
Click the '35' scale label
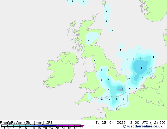click(x=63, y=128)
